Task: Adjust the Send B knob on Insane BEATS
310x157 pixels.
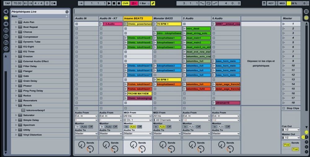Action: coord(142,149)
